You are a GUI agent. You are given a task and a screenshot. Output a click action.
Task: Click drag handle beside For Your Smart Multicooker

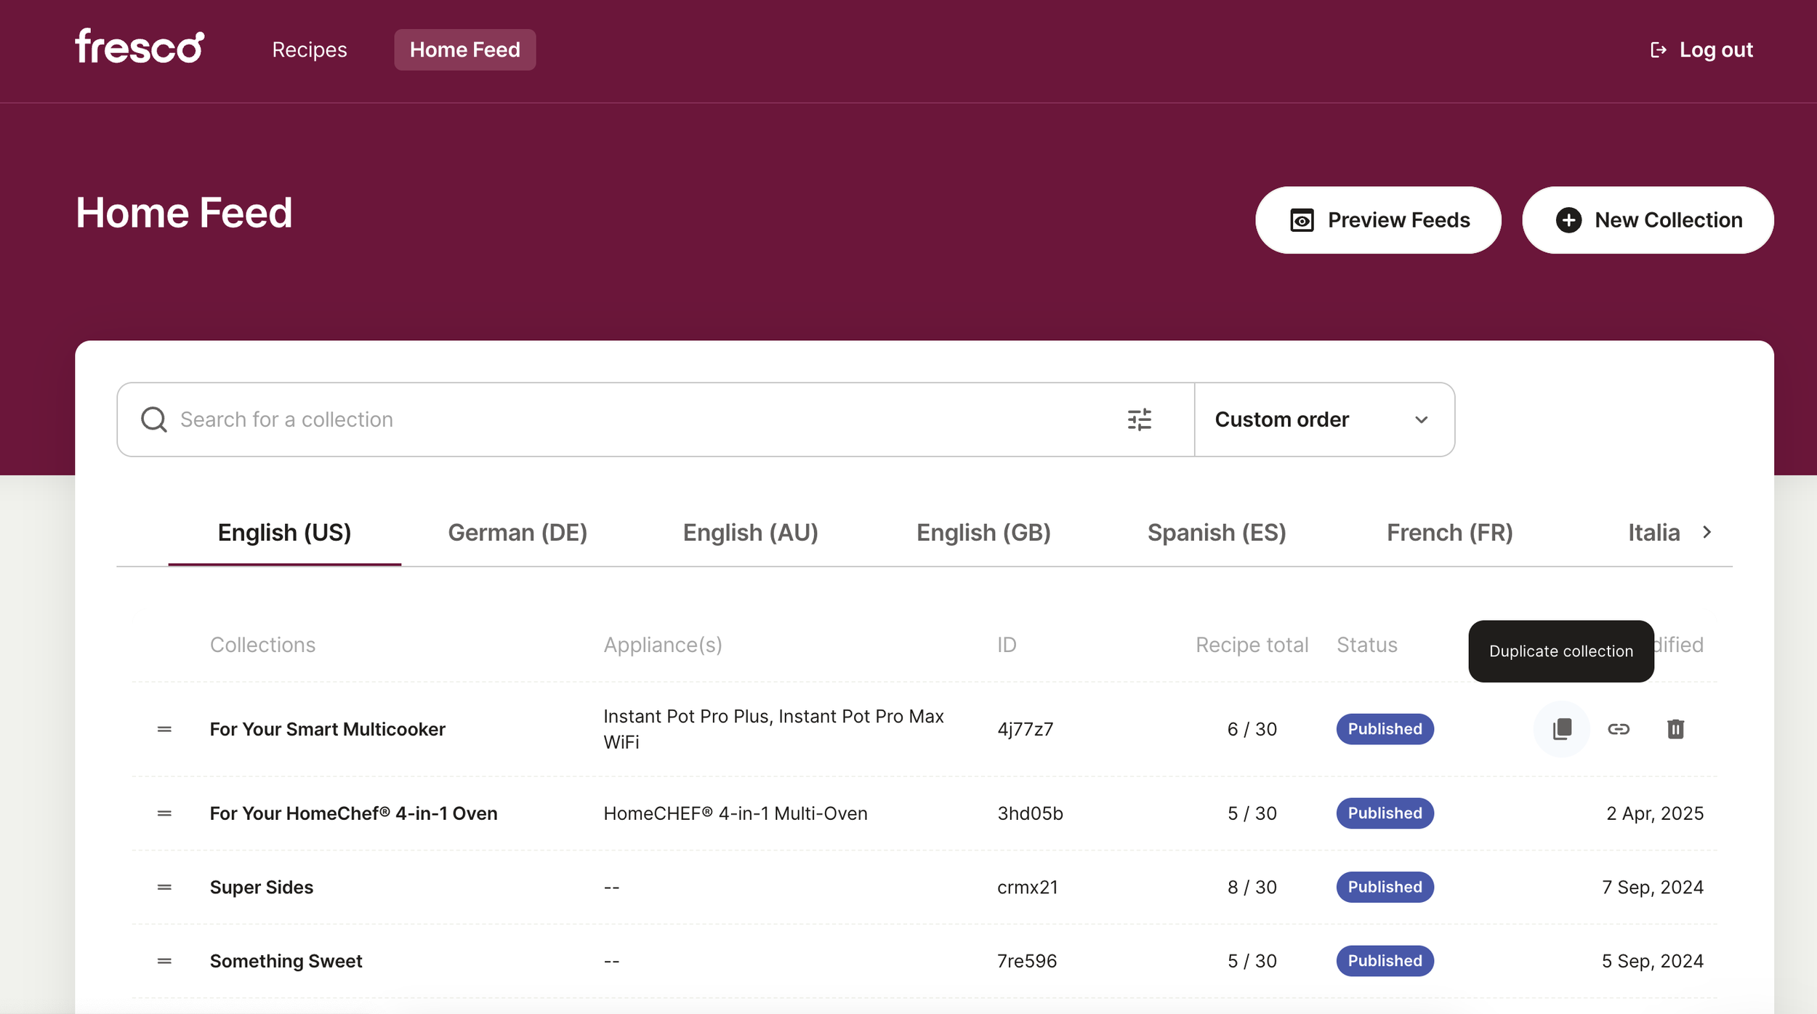pyautogui.click(x=164, y=729)
